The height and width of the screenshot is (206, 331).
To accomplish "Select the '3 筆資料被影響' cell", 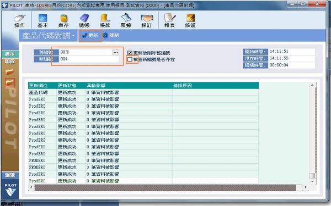I will [129, 168].
